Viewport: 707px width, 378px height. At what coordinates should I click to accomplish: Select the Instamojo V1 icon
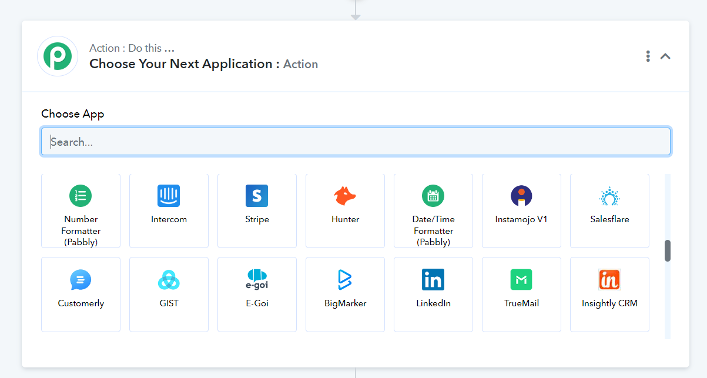(521, 196)
